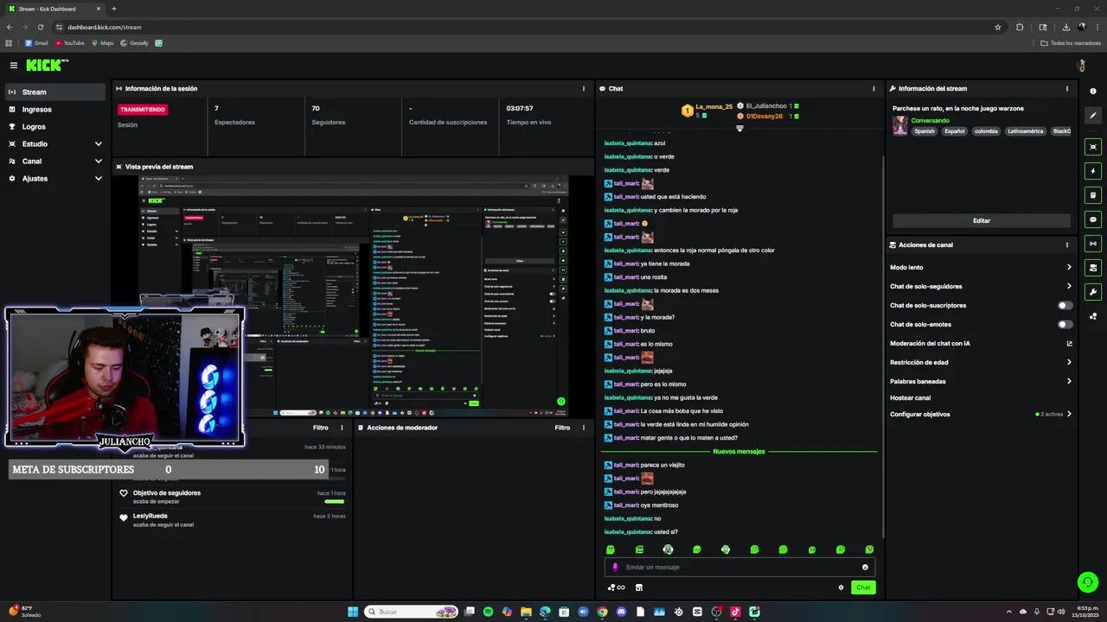Toggle Chat de solo-suscriptores switch
This screenshot has height=622, width=1107.
point(1065,305)
